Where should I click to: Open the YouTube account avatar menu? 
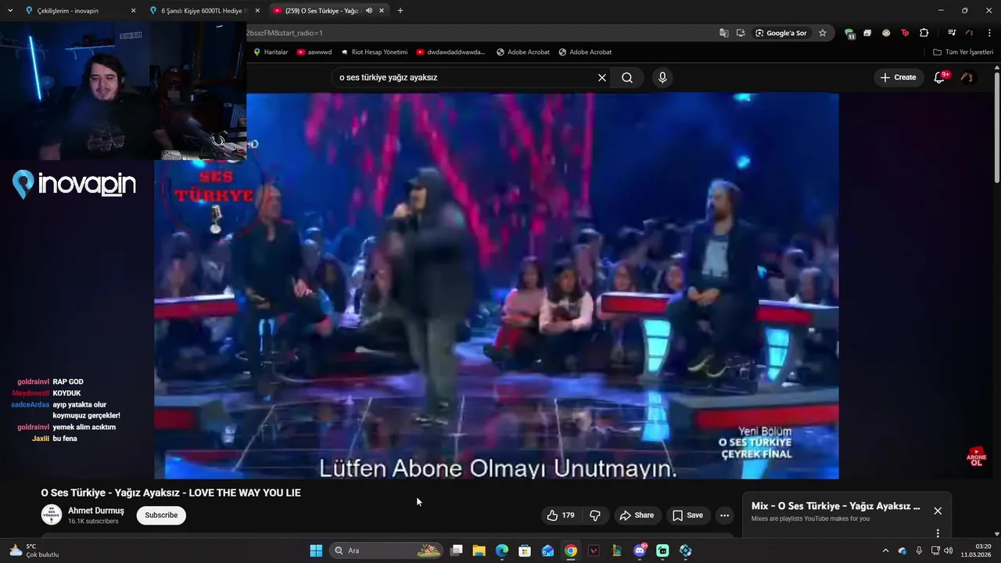coord(967,77)
